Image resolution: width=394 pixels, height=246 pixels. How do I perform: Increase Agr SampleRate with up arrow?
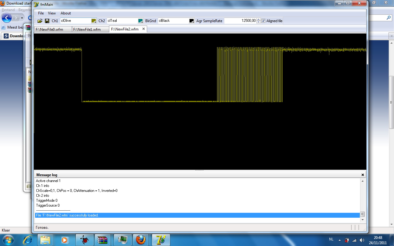[x=259, y=19]
